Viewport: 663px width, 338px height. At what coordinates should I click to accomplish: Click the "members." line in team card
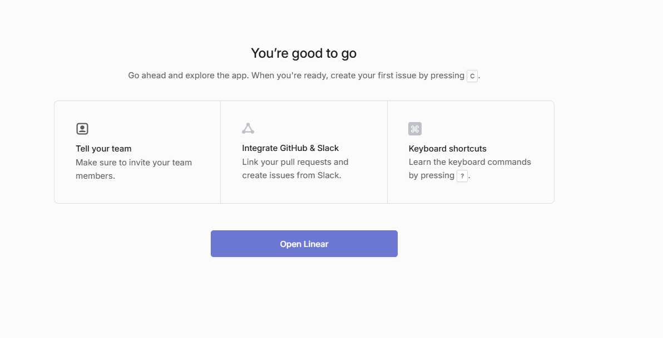(x=95, y=176)
